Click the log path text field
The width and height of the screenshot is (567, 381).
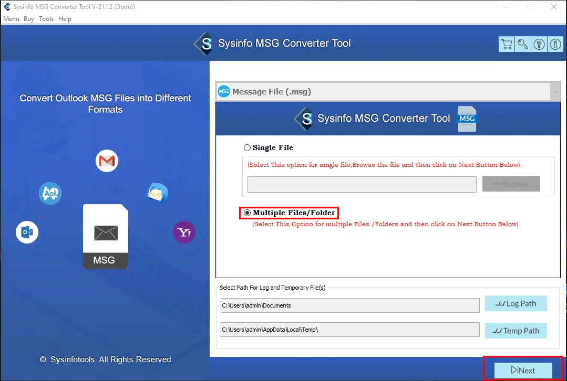(350, 305)
